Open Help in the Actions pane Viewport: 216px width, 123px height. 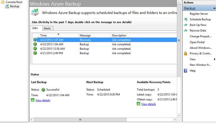pyautogui.click(x=193, y=71)
